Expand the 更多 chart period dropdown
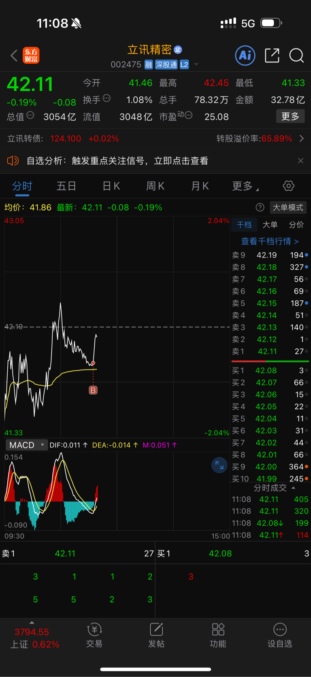 (x=245, y=186)
